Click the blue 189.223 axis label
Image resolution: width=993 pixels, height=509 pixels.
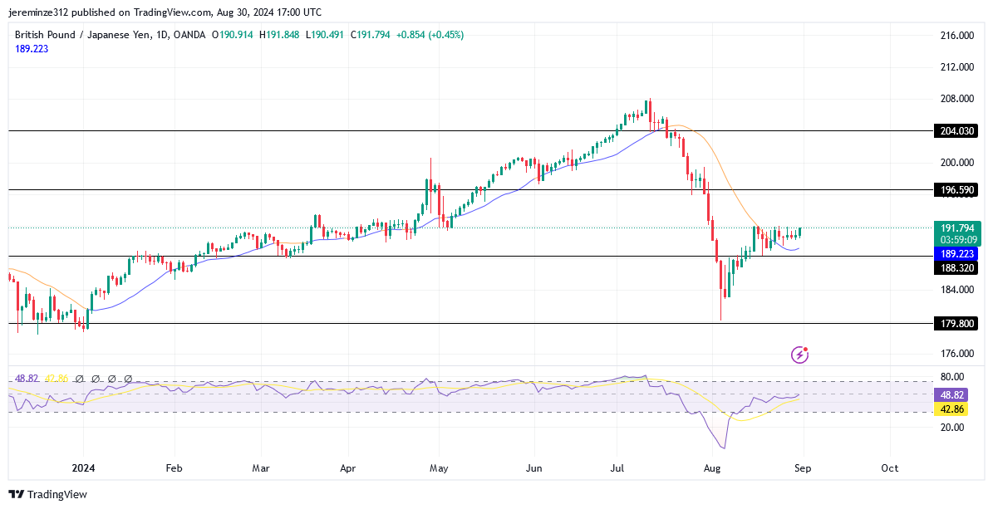point(956,254)
